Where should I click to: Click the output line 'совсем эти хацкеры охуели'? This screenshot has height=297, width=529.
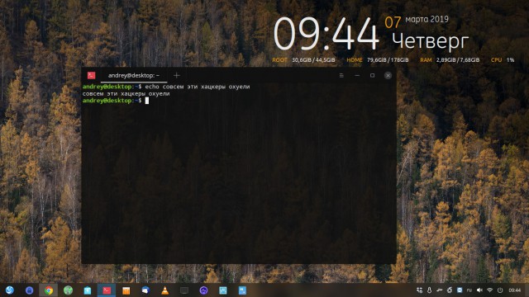126,93
